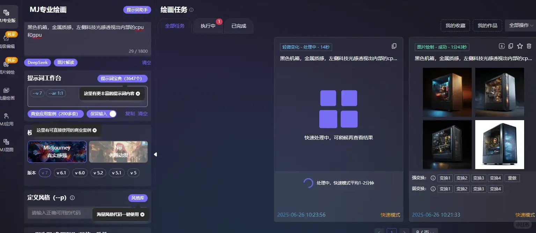Select the Midjourney 真实感强 model card

(57, 152)
